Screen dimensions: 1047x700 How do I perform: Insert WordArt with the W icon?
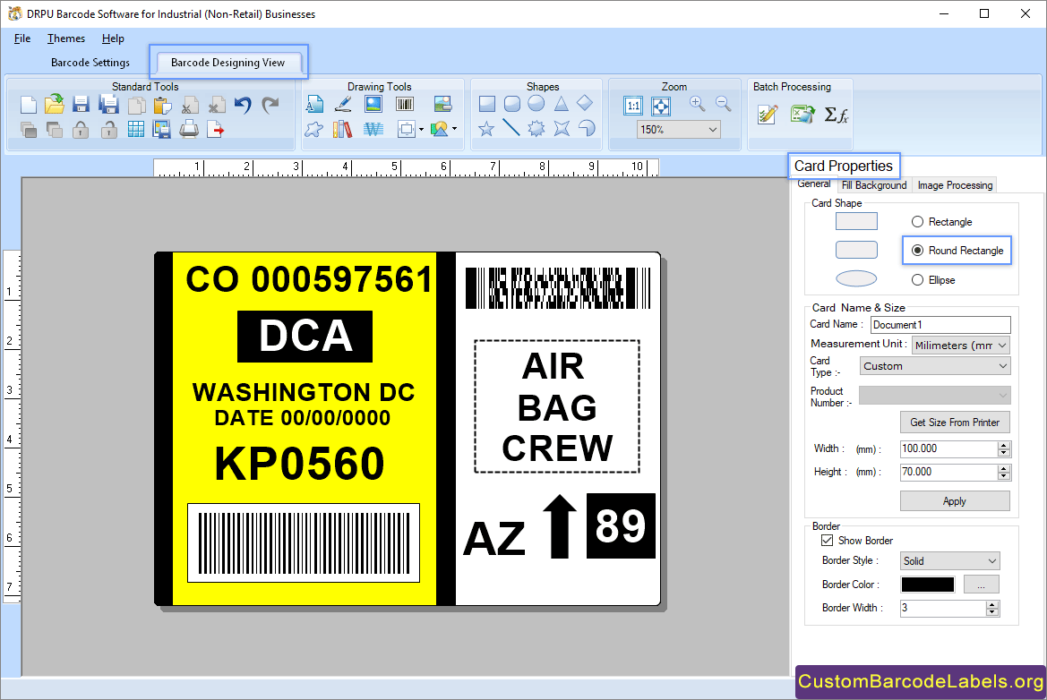(x=373, y=130)
